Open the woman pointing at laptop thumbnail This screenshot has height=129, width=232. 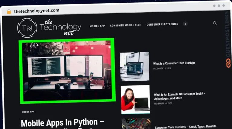(x=136, y=100)
